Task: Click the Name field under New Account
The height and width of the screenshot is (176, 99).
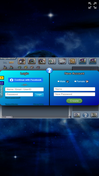Action: (x=74, y=89)
